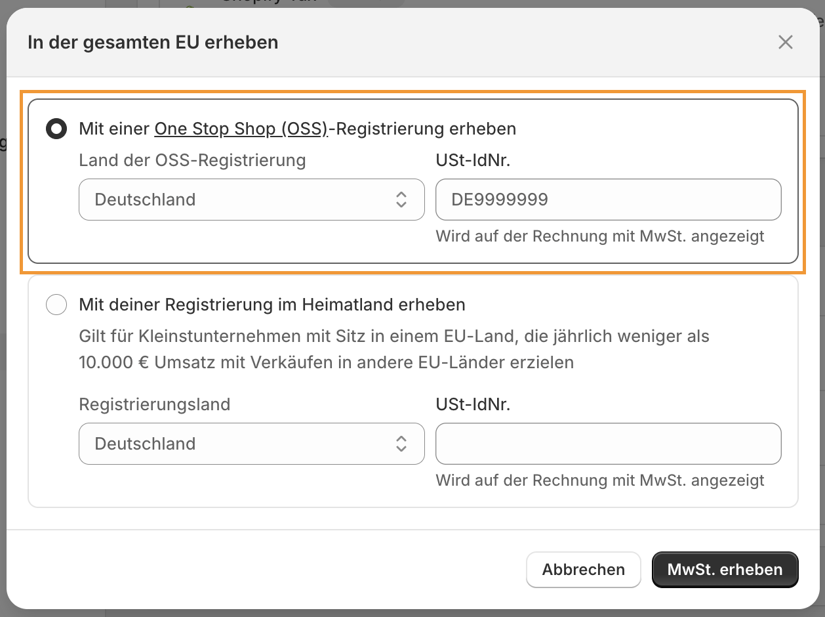The image size is (825, 617).
Task: Click the 'Registrierungsland' field label
Action: tap(154, 404)
